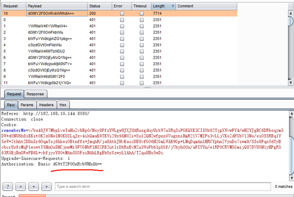Click the Referer header line
294x197 pixels.
[x=46, y=114]
